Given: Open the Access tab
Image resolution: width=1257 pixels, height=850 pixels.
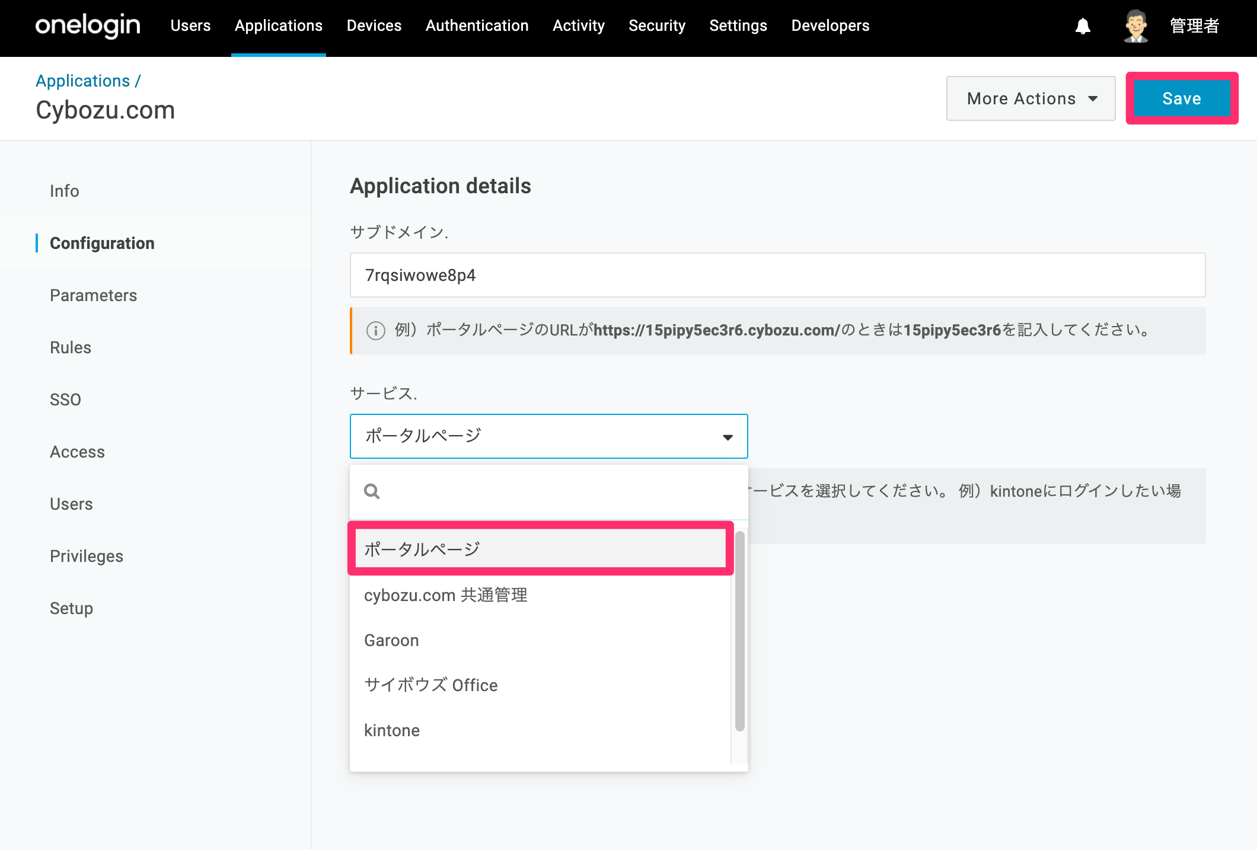Looking at the screenshot, I should point(77,452).
